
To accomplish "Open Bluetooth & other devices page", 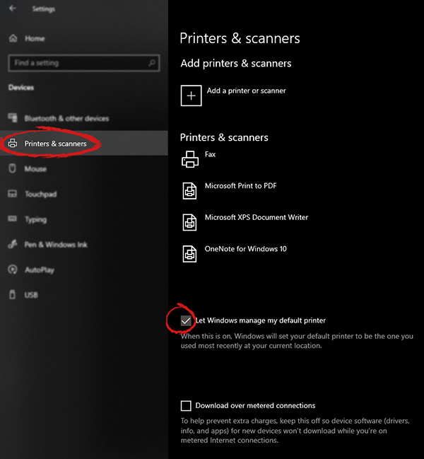I will pos(66,118).
